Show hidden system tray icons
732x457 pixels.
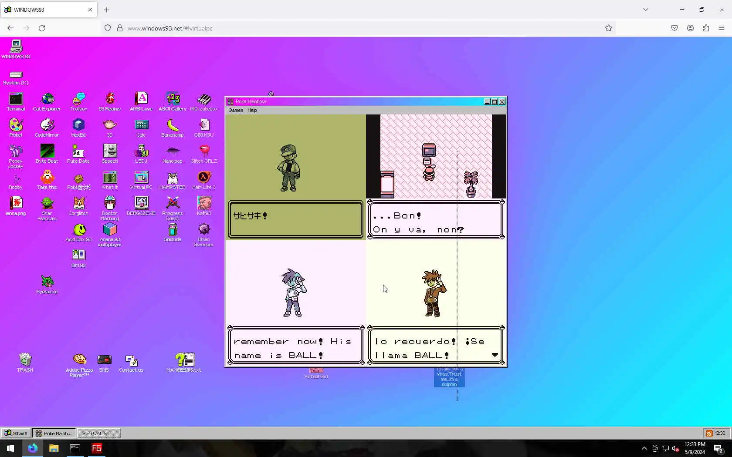click(x=644, y=448)
